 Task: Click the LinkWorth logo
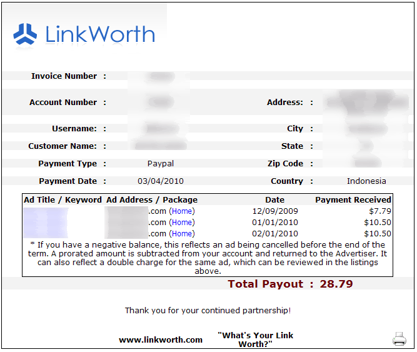(84, 34)
